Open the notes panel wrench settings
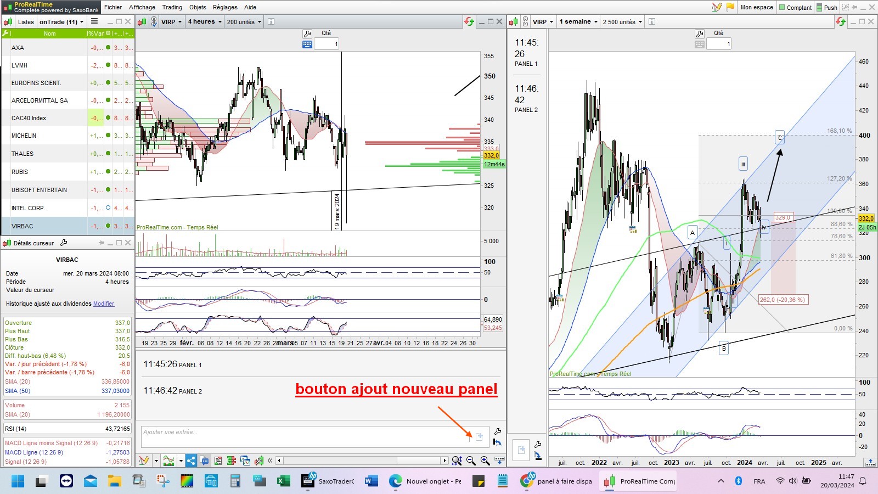 point(498,431)
